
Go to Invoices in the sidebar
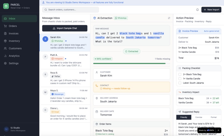tap(19, 33)
